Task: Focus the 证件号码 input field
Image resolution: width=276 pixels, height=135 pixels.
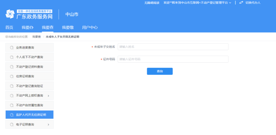Action: [173, 59]
